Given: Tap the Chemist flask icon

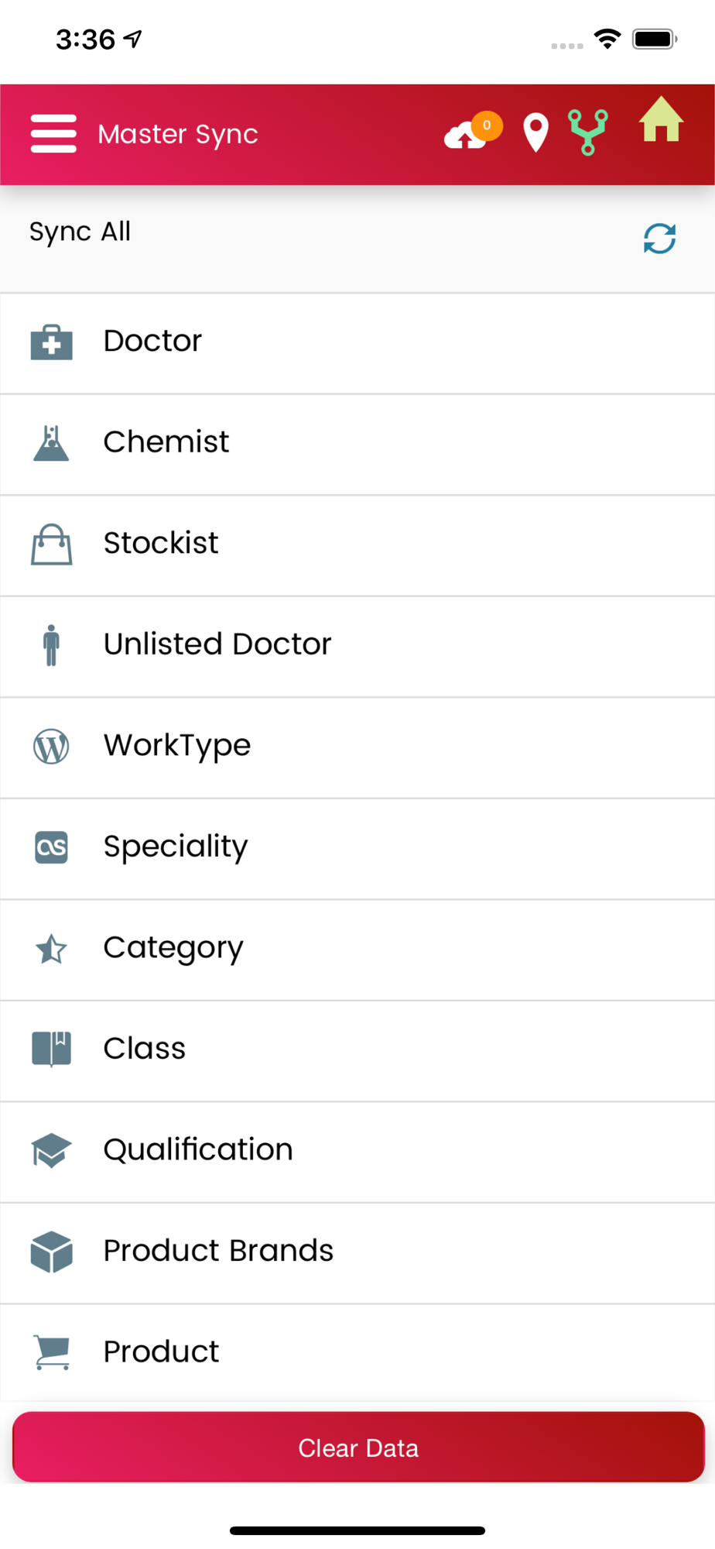Looking at the screenshot, I should coord(51,443).
